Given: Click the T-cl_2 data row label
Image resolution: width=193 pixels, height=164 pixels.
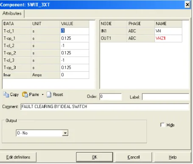Looking at the screenshot, I should [x=17, y=46].
